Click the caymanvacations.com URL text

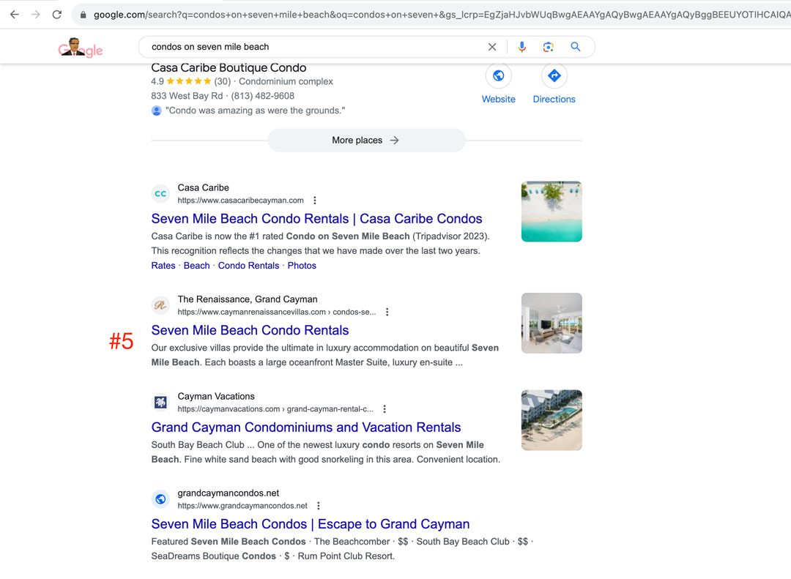click(x=275, y=408)
